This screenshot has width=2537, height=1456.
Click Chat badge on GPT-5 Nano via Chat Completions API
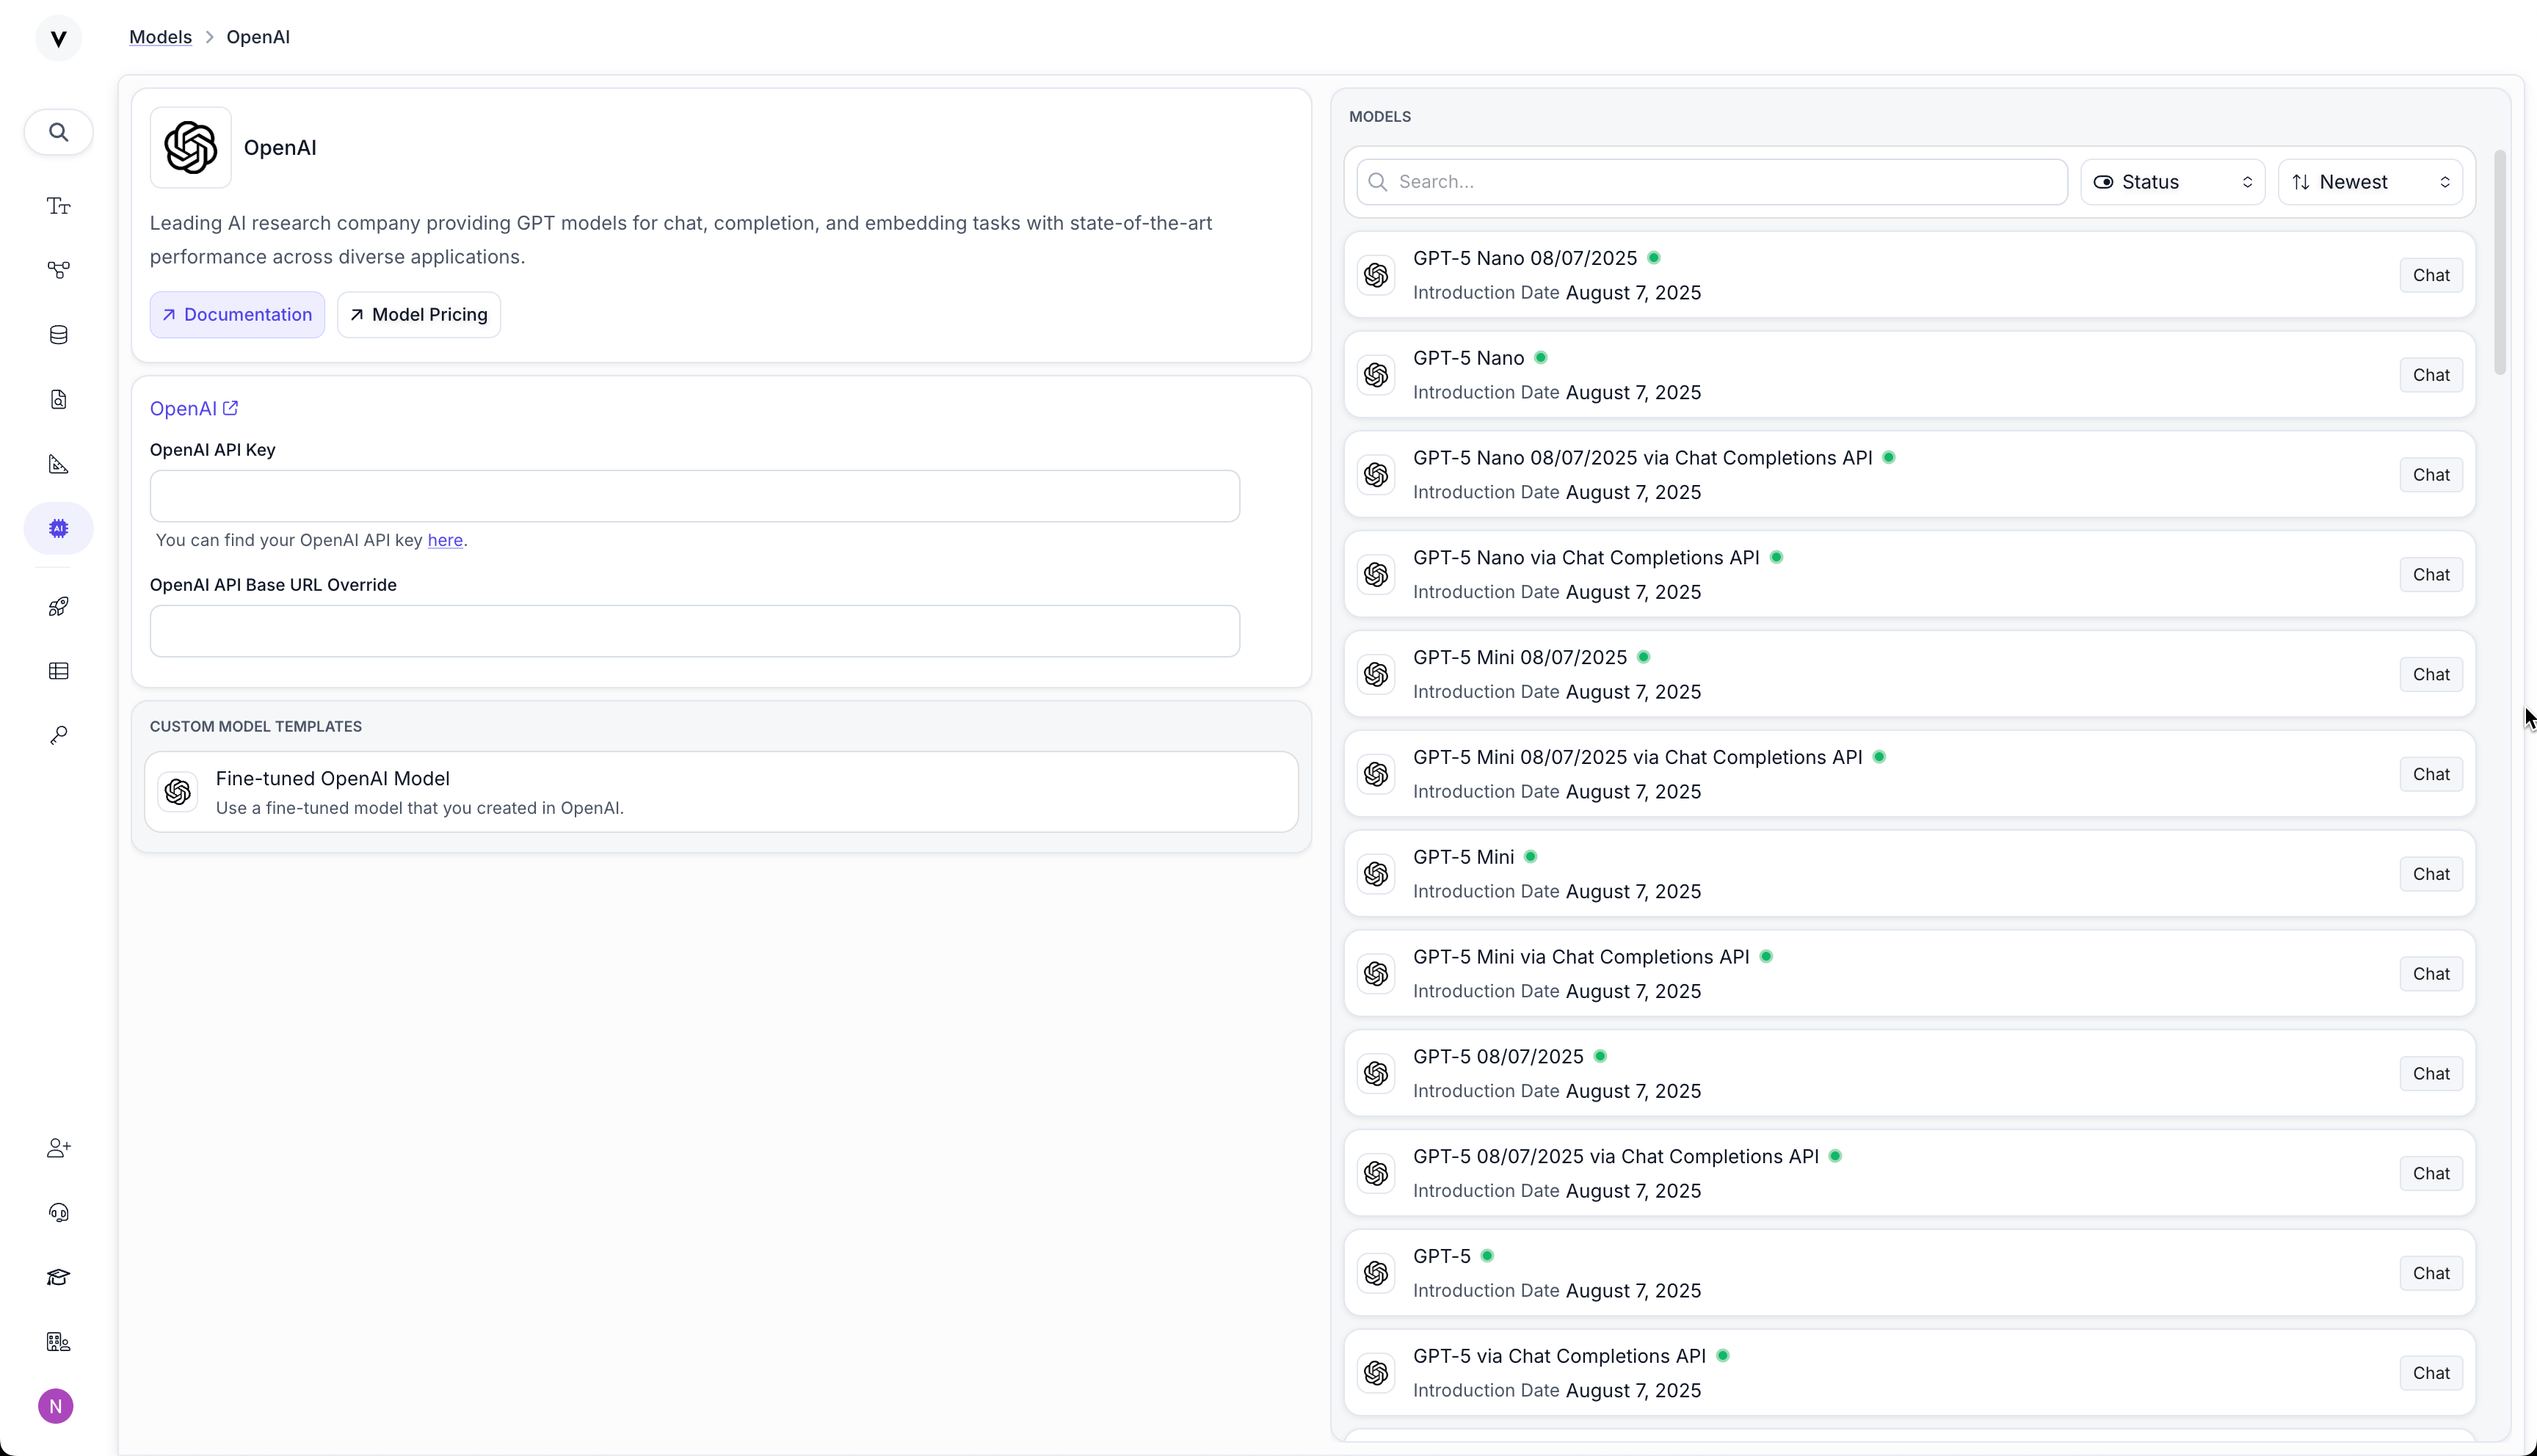click(2431, 575)
